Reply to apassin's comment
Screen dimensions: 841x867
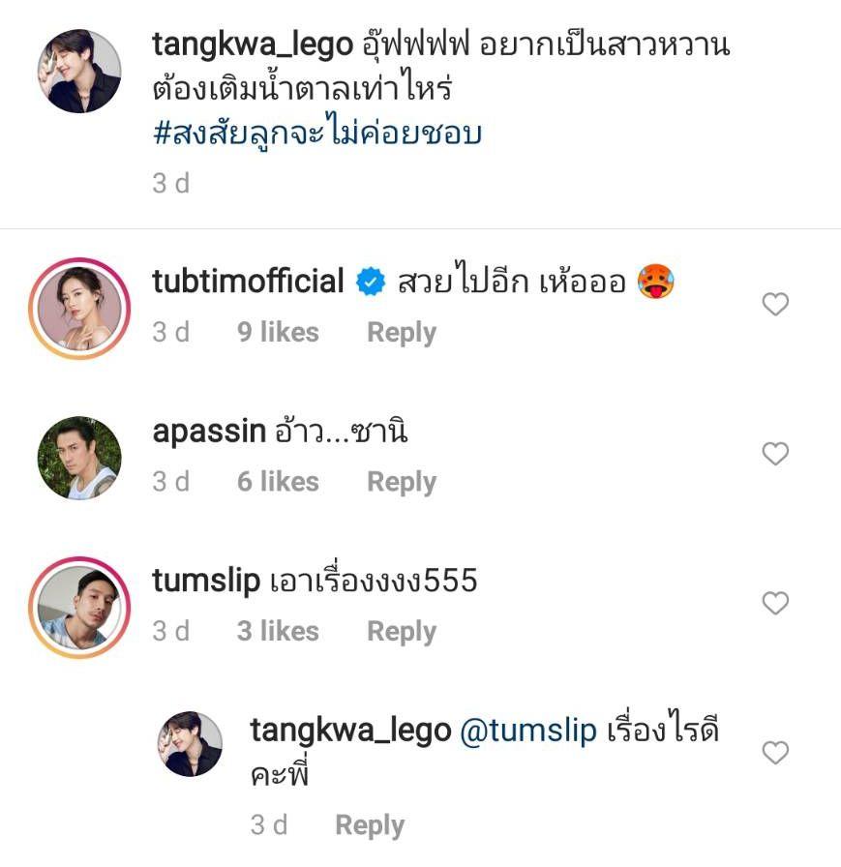point(402,482)
